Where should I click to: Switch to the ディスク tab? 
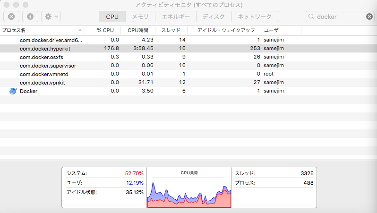[214, 17]
